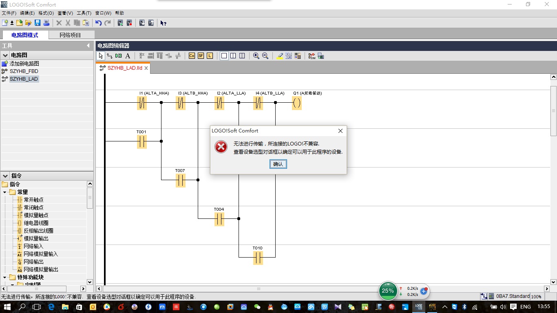The image size is (557, 313).
Task: Click the T001 contact in ladder diagram
Action: tap(141, 141)
